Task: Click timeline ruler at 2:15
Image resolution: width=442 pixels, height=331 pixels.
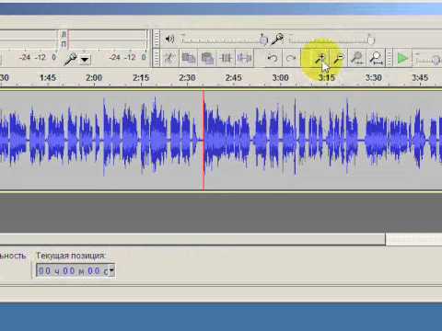Action: point(141,77)
